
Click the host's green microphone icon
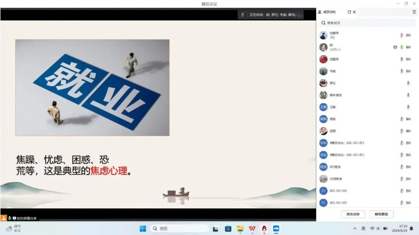[402, 47]
